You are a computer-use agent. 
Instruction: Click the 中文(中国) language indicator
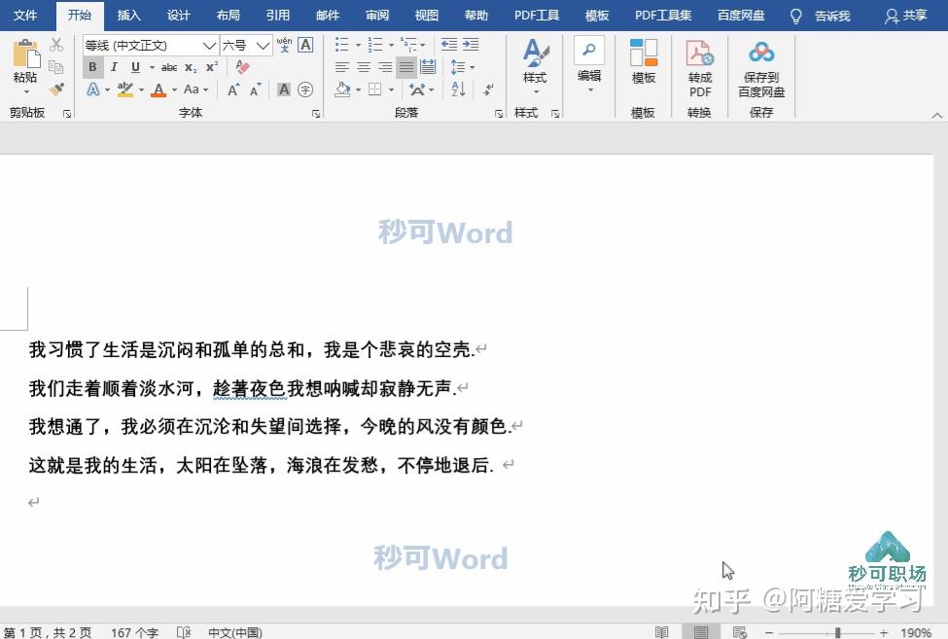tap(235, 632)
